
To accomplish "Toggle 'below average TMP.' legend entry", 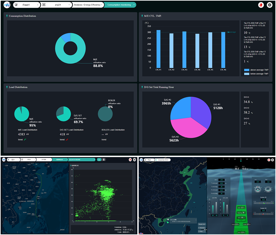I will [256, 74].
